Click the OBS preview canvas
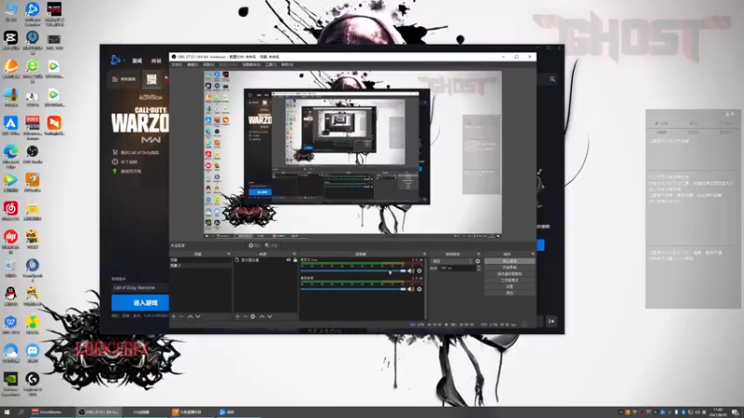744x418 pixels. [x=352, y=154]
